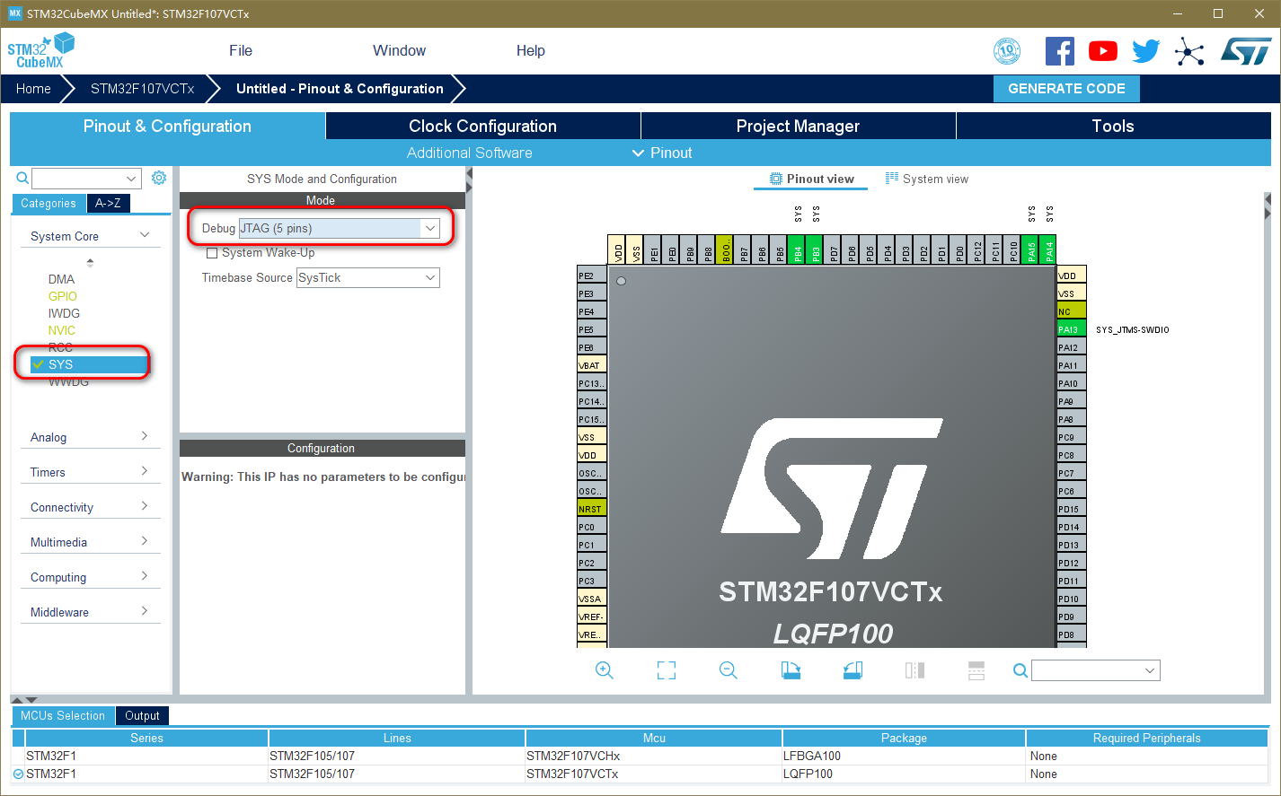Click the Series column header

[146, 738]
